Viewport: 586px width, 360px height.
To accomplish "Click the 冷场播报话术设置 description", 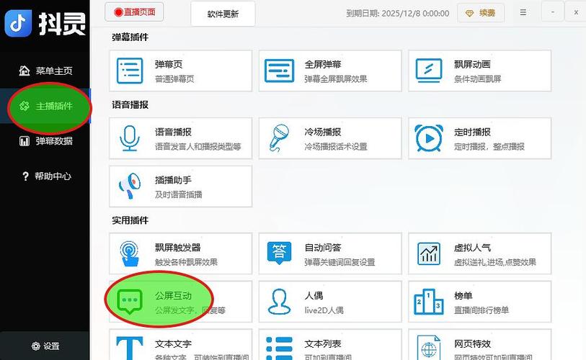I will click(x=336, y=146).
